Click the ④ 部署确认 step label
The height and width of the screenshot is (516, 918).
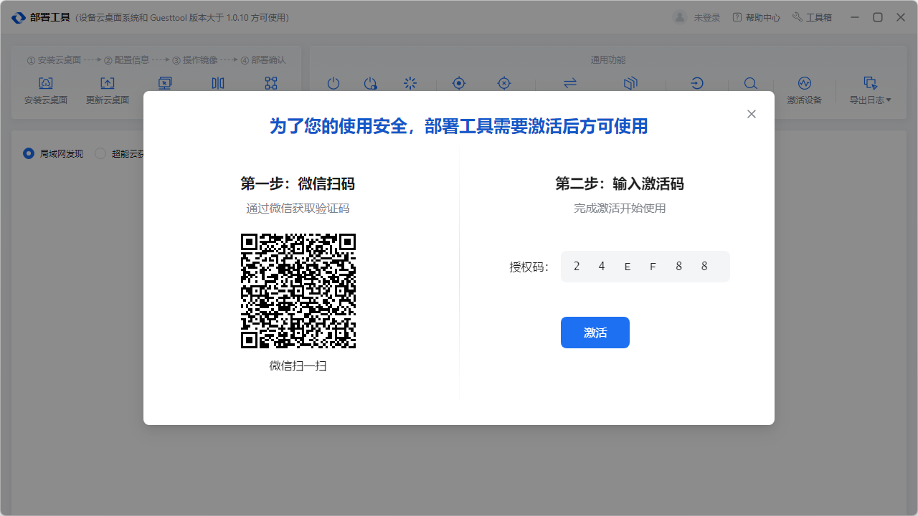(x=263, y=60)
